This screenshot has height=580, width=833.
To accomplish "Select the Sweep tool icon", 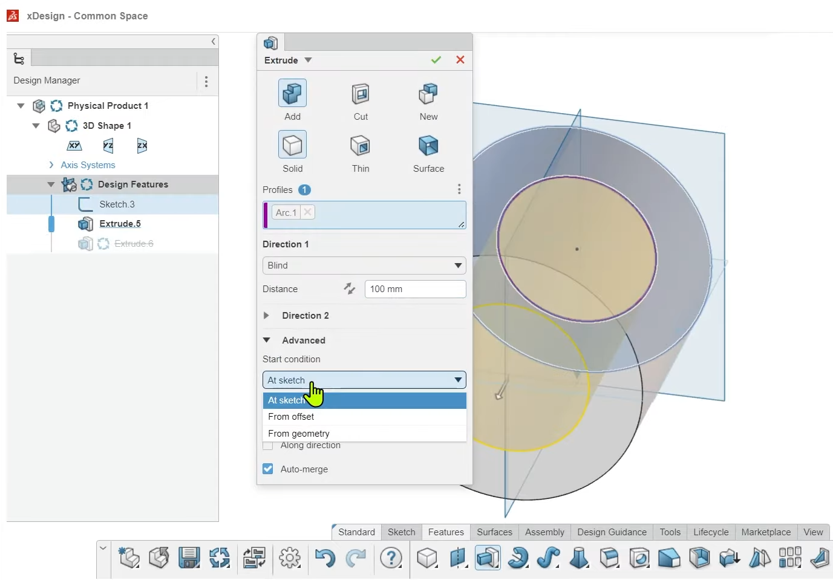I will 548,558.
